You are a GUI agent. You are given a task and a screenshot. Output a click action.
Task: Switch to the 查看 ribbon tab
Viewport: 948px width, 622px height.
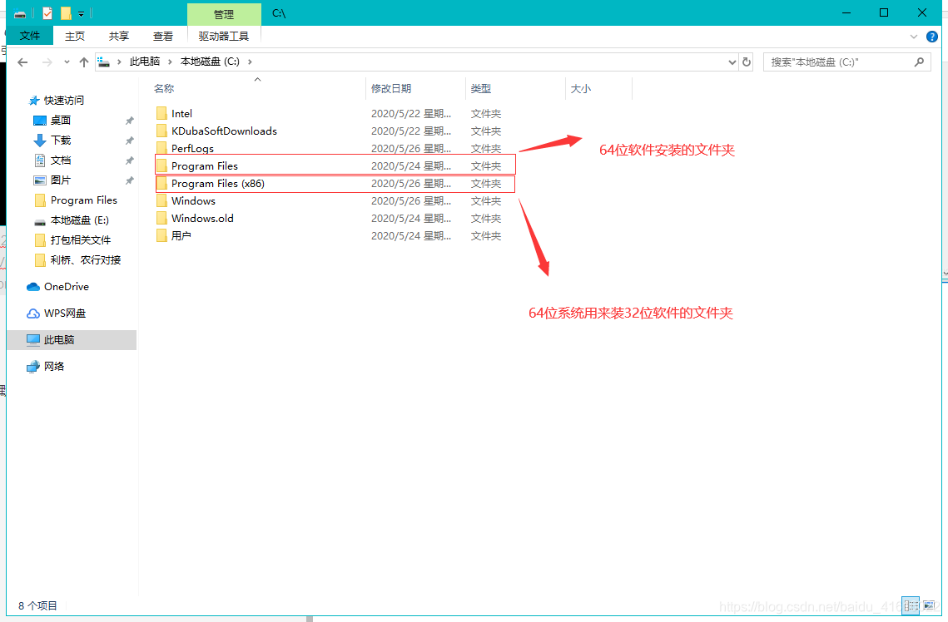point(163,36)
